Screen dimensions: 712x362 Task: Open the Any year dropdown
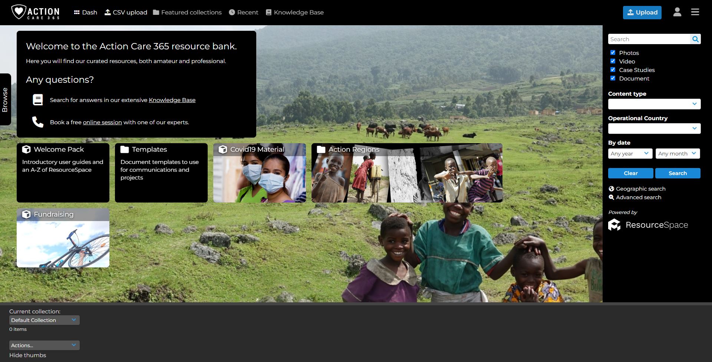(x=630, y=154)
